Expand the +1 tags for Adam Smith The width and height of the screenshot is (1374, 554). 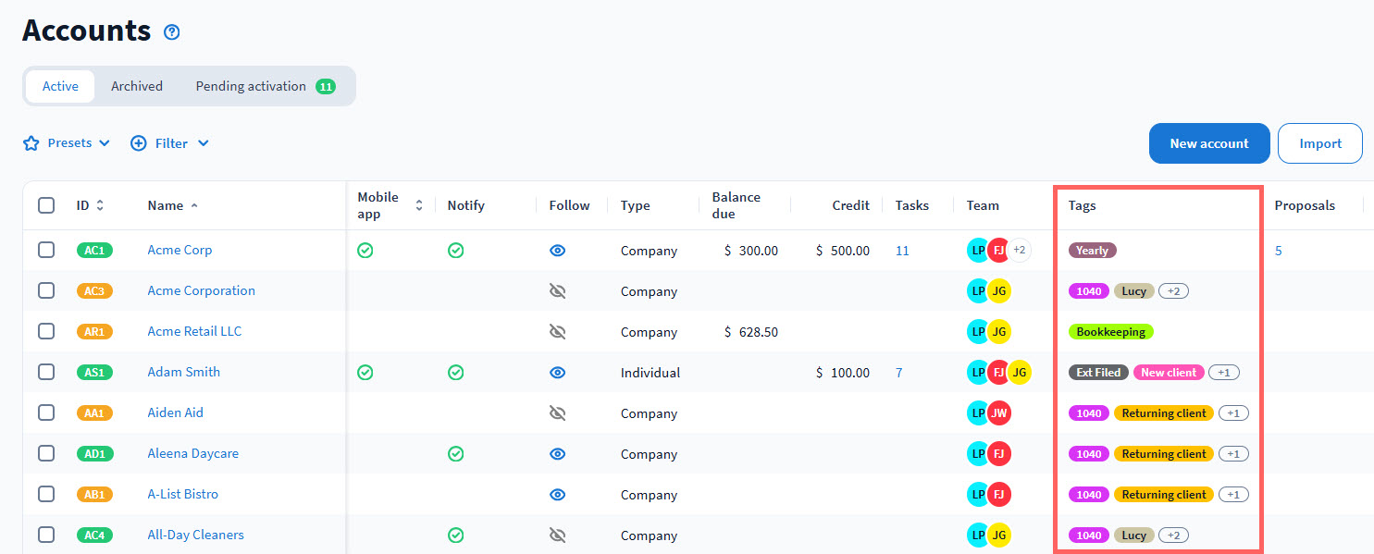(x=1223, y=373)
